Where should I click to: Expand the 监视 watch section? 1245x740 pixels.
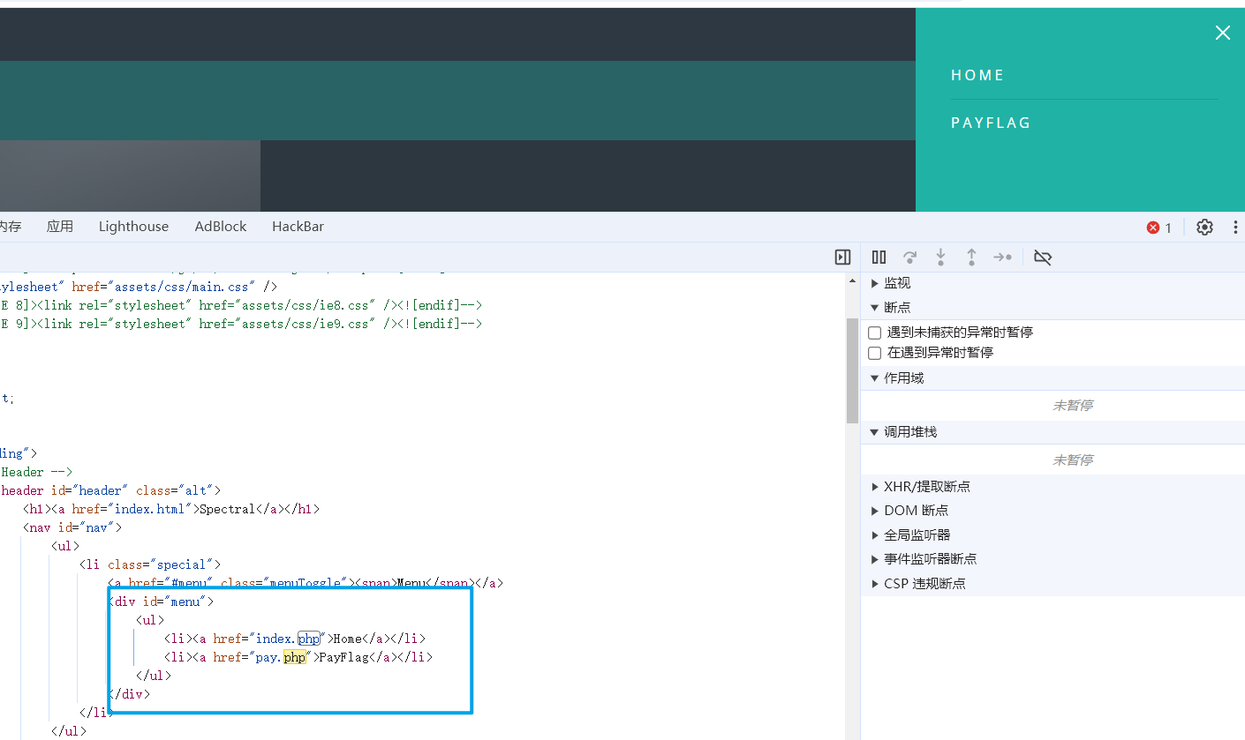(x=896, y=283)
